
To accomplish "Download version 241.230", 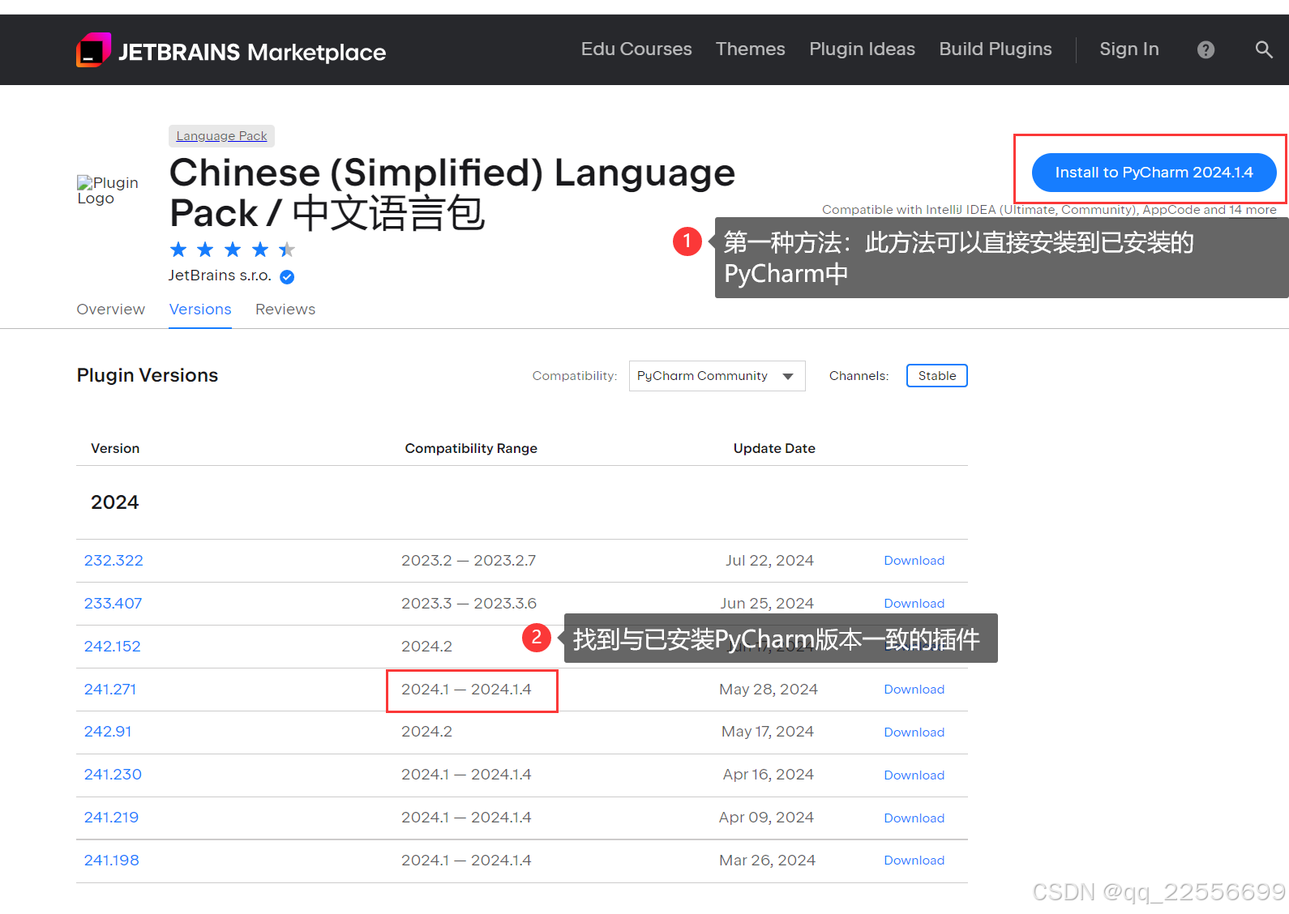I will 914,775.
